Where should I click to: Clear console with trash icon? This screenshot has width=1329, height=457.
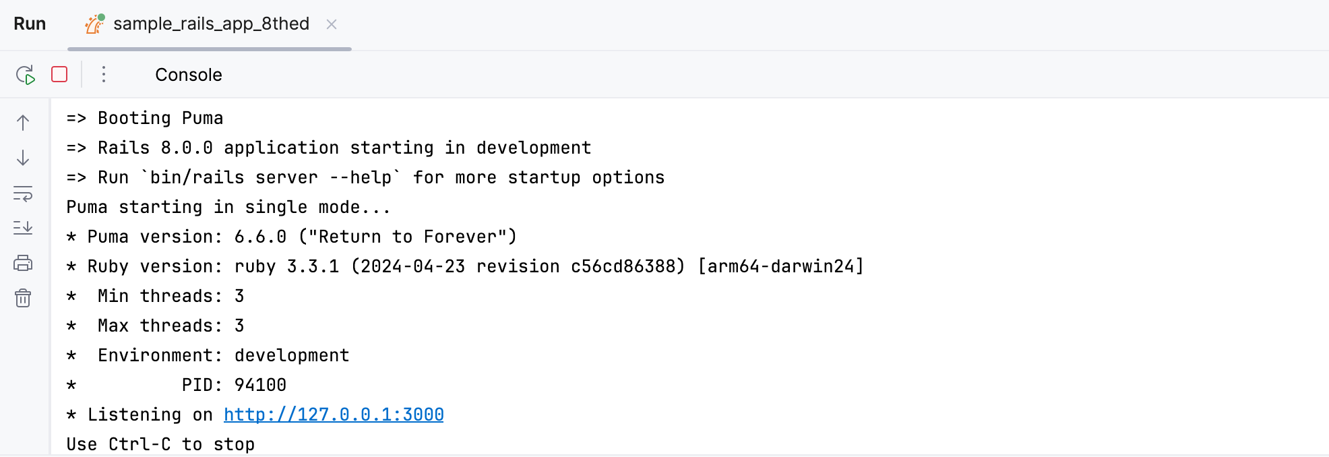pyautogui.click(x=23, y=298)
